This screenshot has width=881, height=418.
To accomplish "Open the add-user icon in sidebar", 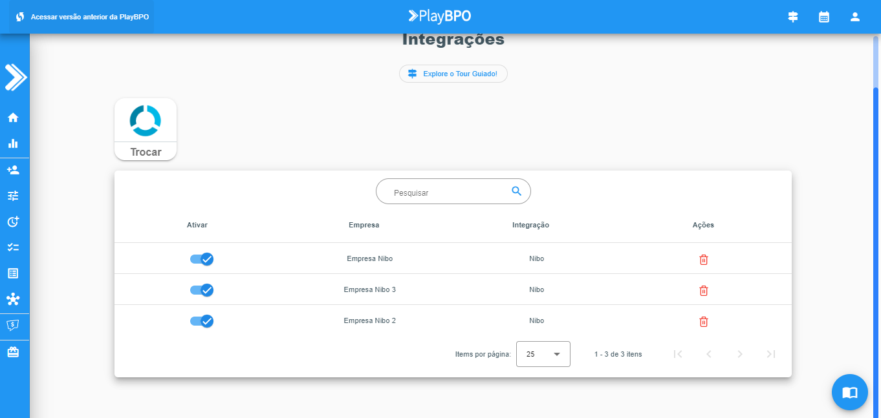I will (x=13, y=170).
